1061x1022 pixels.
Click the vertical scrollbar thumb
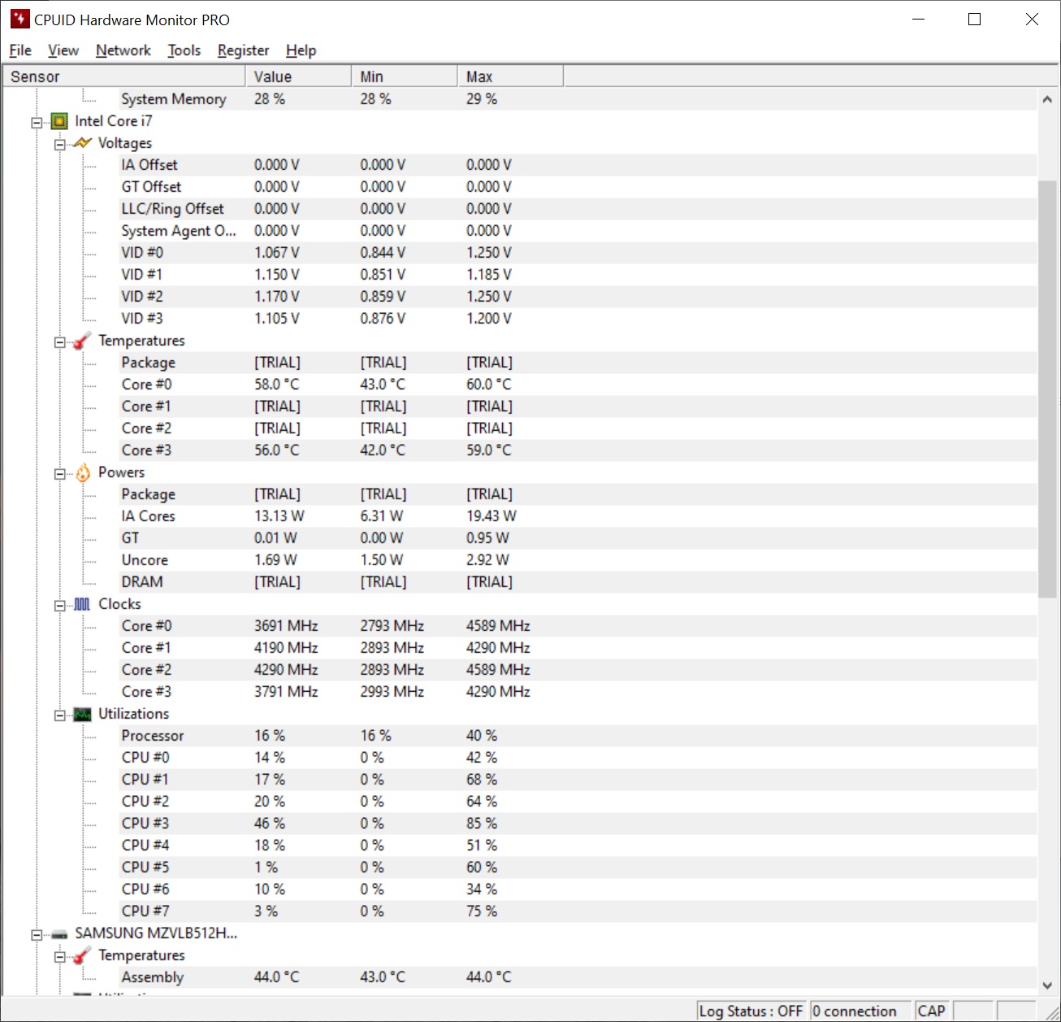[1047, 389]
